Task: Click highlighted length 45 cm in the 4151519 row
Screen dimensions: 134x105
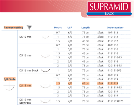Action: (86, 83)
